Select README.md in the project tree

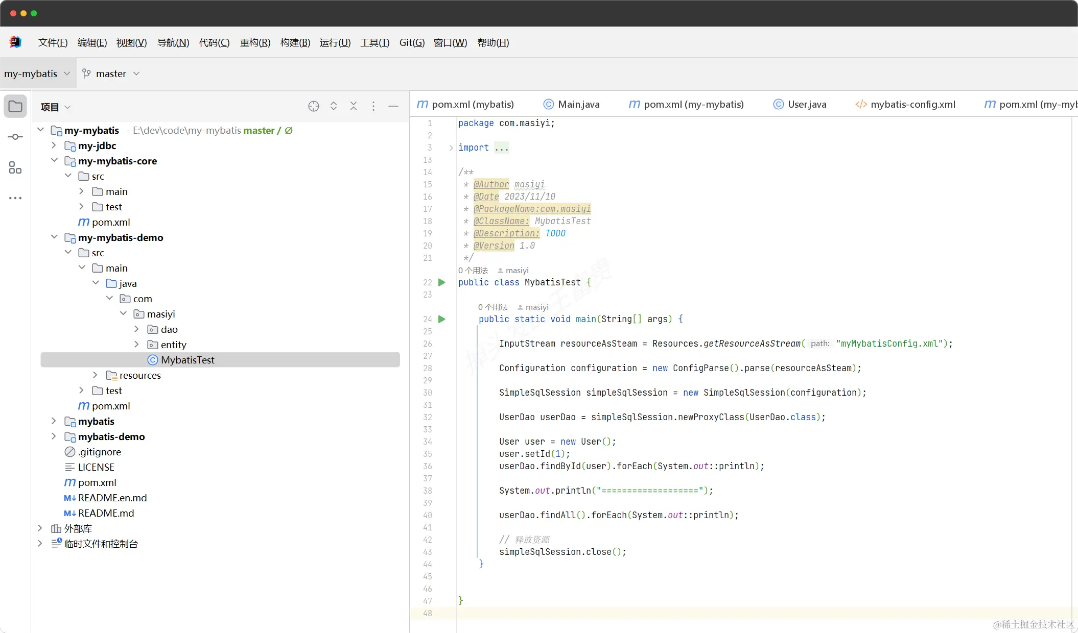point(106,513)
